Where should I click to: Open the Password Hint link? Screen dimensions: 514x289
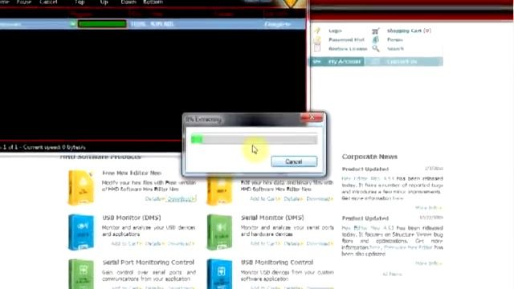point(346,39)
